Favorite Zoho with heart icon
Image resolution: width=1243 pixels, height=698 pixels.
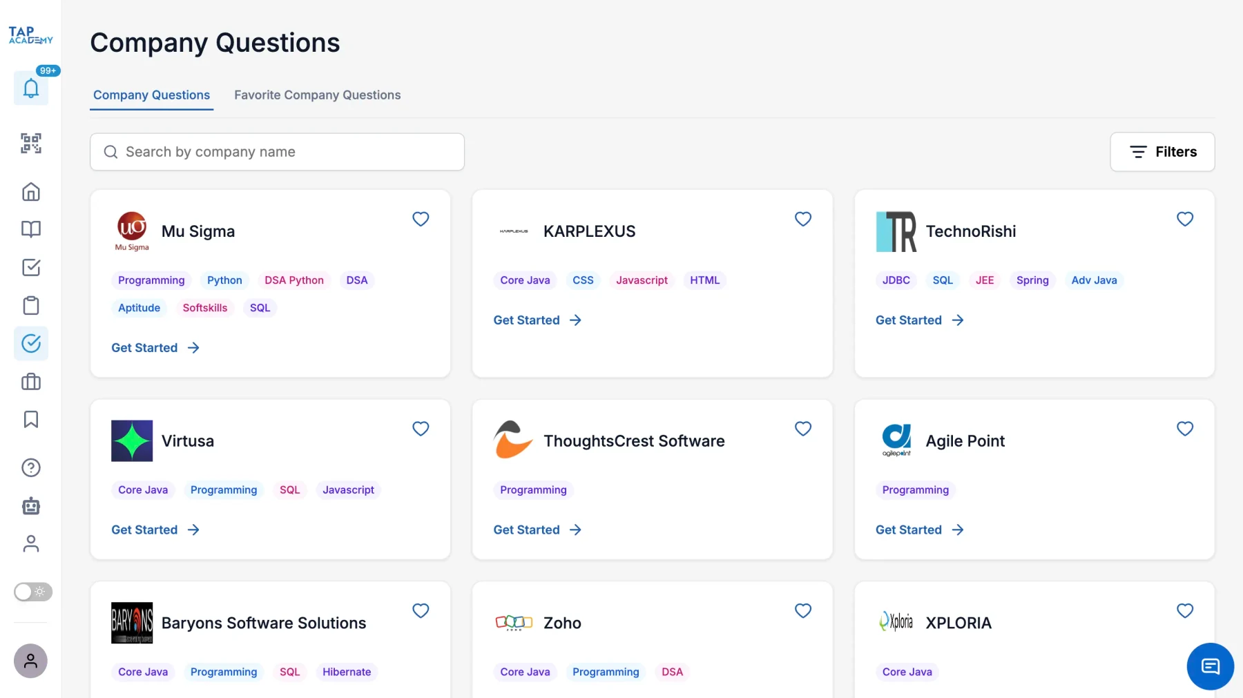[803, 611]
